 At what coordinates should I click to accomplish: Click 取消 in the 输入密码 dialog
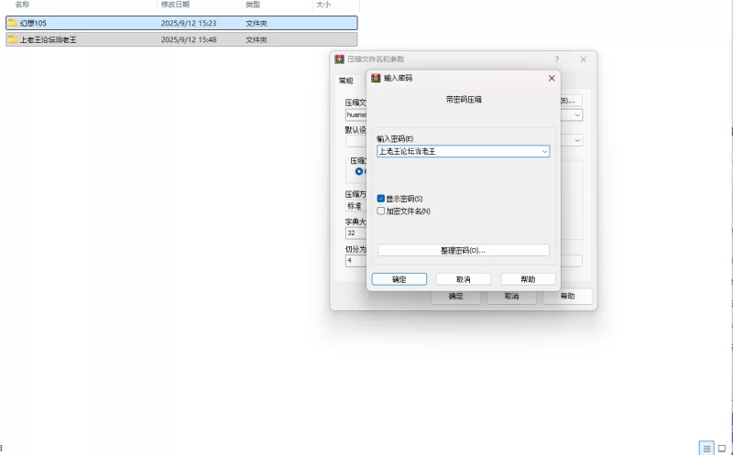pos(464,279)
